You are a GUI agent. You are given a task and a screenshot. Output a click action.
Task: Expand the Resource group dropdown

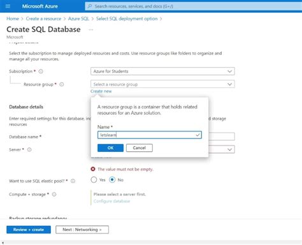point(162,84)
